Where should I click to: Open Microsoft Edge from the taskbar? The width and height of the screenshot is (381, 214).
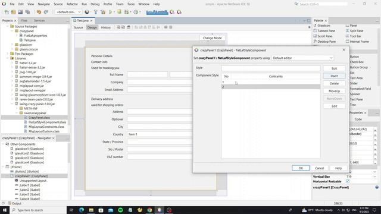[x=82, y=210]
